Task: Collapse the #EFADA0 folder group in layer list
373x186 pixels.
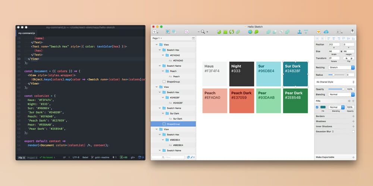Action: tap(163, 55)
